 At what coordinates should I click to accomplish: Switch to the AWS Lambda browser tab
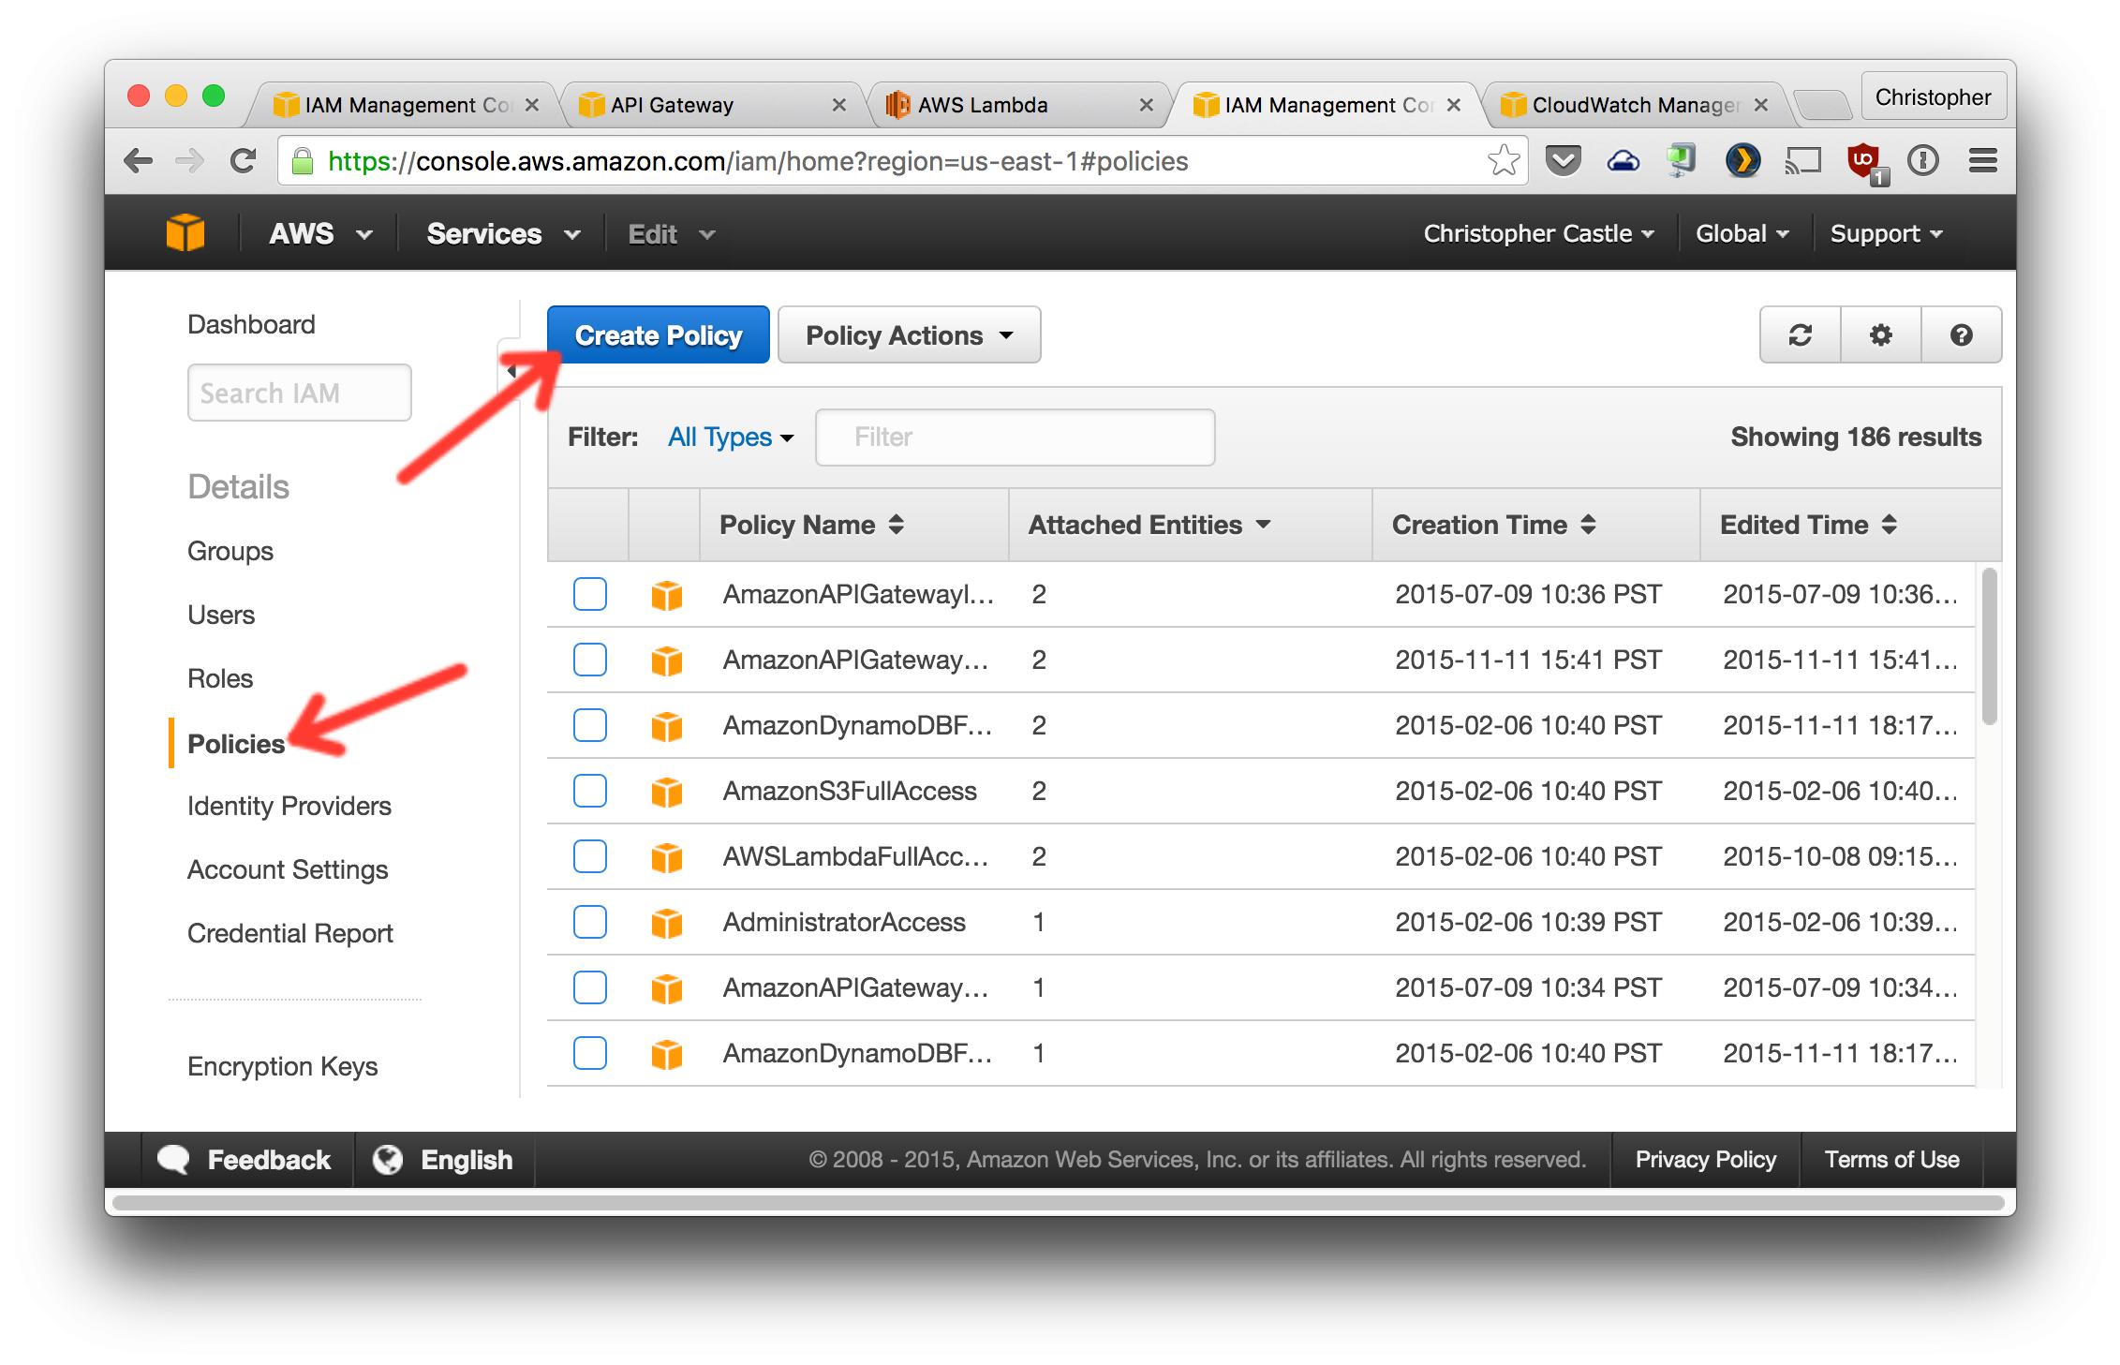(1016, 105)
